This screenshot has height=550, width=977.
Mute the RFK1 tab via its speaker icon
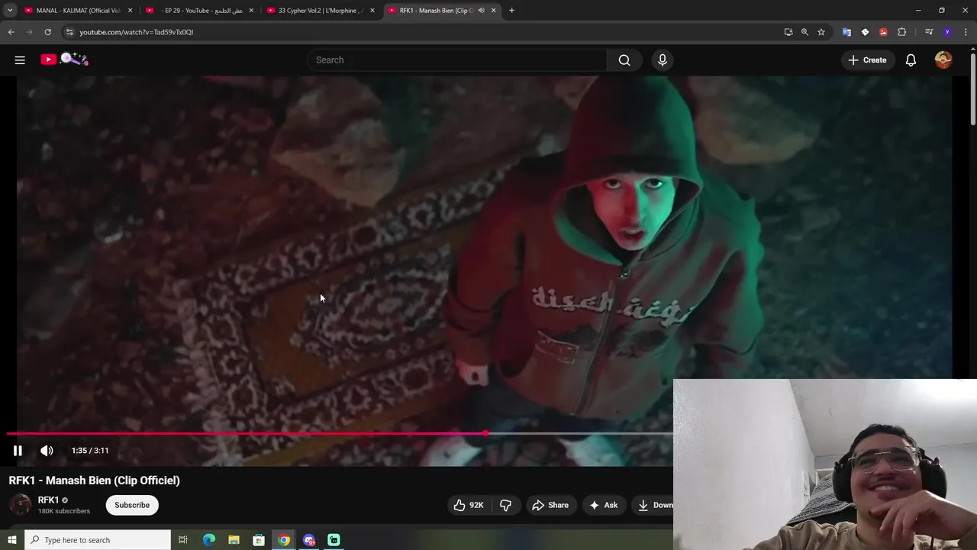pos(481,11)
